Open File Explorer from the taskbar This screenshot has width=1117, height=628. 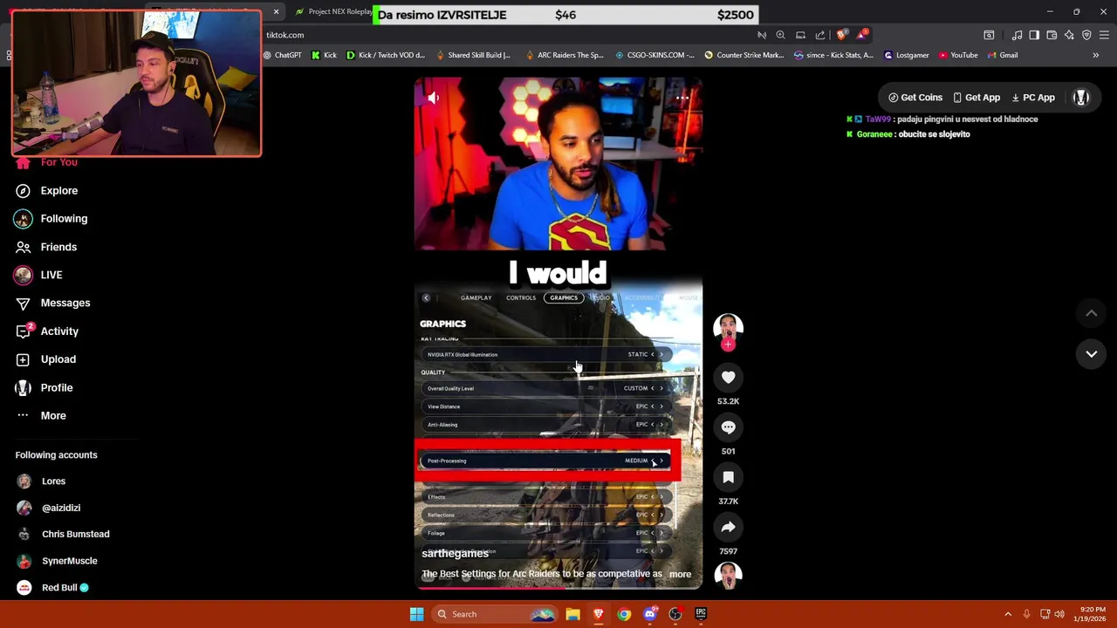click(572, 614)
